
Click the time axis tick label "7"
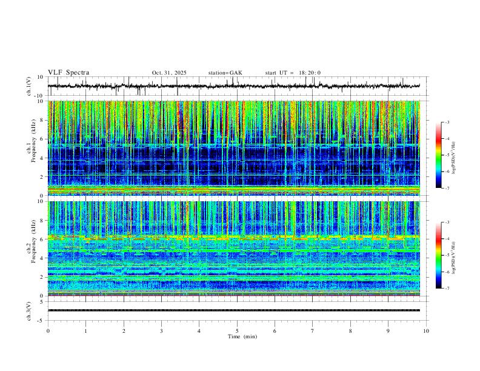pyautogui.click(x=313, y=331)
